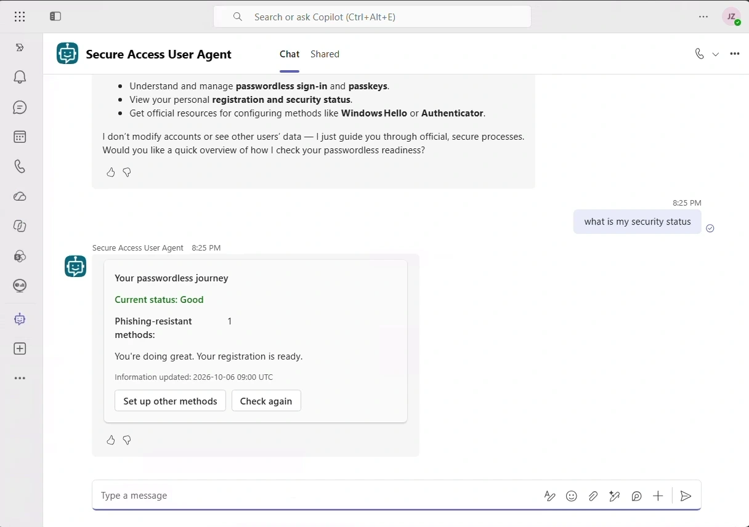Screen dimensions: 749x527
Task: Open the Copilot overlapping-squares icon in the left rail
Action: coord(20,226)
